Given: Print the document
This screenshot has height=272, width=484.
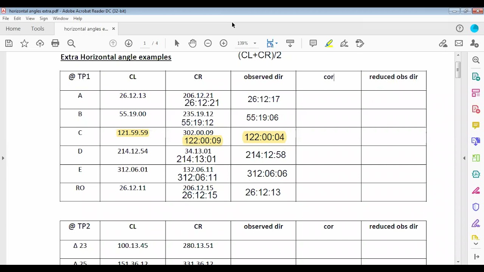Looking at the screenshot, I should point(55,43).
